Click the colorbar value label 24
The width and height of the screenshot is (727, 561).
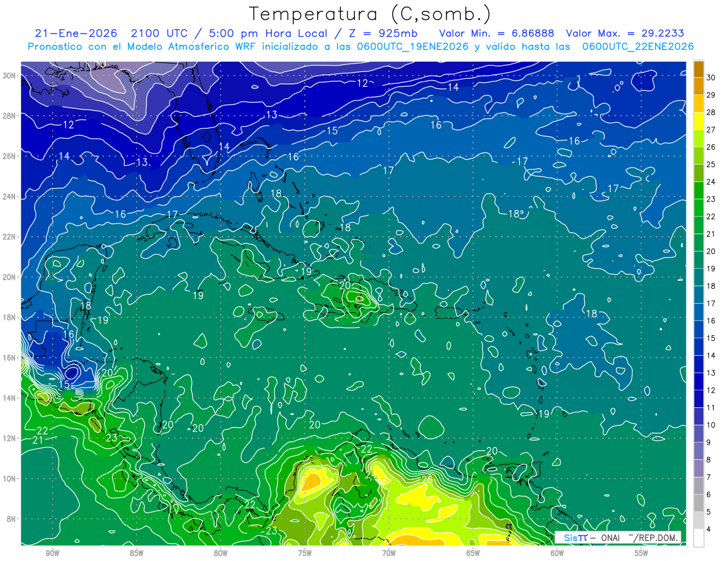point(711,182)
